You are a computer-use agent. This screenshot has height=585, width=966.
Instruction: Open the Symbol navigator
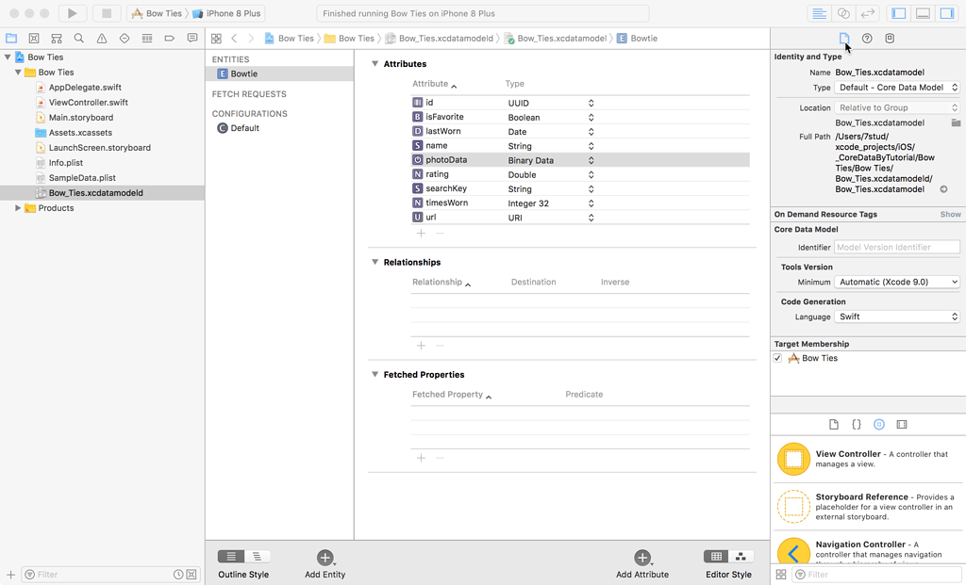click(57, 38)
